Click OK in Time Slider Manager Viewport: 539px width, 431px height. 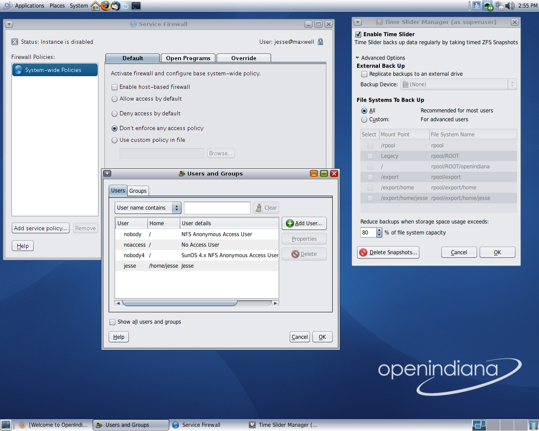point(497,253)
